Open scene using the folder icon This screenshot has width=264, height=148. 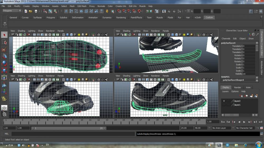pos(31,11)
